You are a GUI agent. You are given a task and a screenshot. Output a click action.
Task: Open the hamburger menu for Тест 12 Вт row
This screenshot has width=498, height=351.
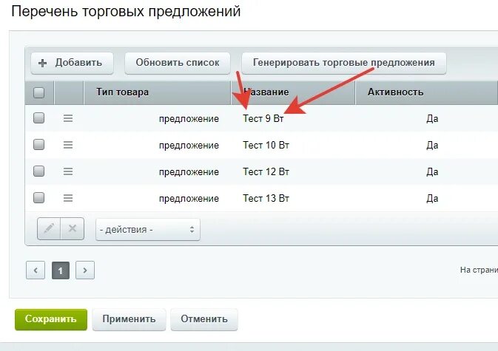[x=68, y=171]
